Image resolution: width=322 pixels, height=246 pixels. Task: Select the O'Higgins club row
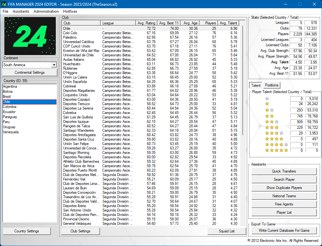(x=150, y=73)
